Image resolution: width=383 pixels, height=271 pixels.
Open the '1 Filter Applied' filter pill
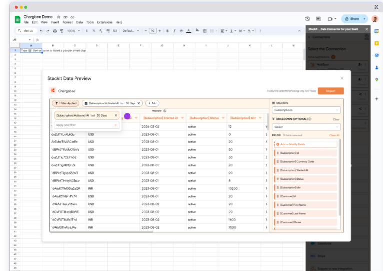coord(66,103)
